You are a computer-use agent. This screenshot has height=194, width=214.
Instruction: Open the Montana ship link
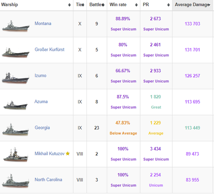[43, 24]
